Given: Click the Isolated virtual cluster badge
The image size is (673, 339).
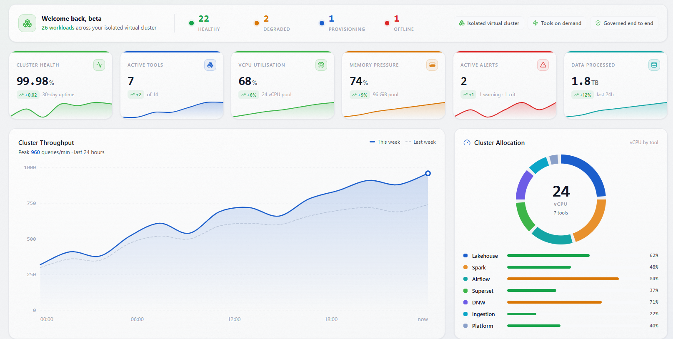Looking at the screenshot, I should point(489,23).
